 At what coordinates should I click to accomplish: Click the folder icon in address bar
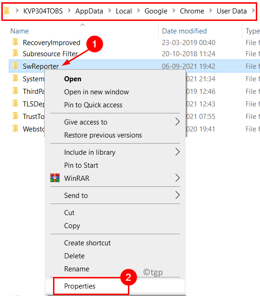click(7, 11)
